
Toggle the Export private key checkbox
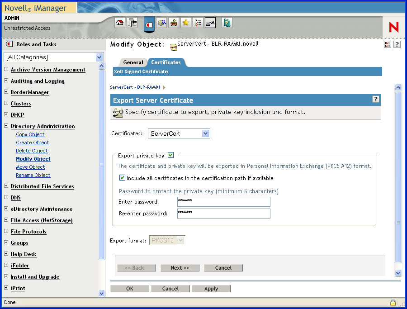click(170, 155)
